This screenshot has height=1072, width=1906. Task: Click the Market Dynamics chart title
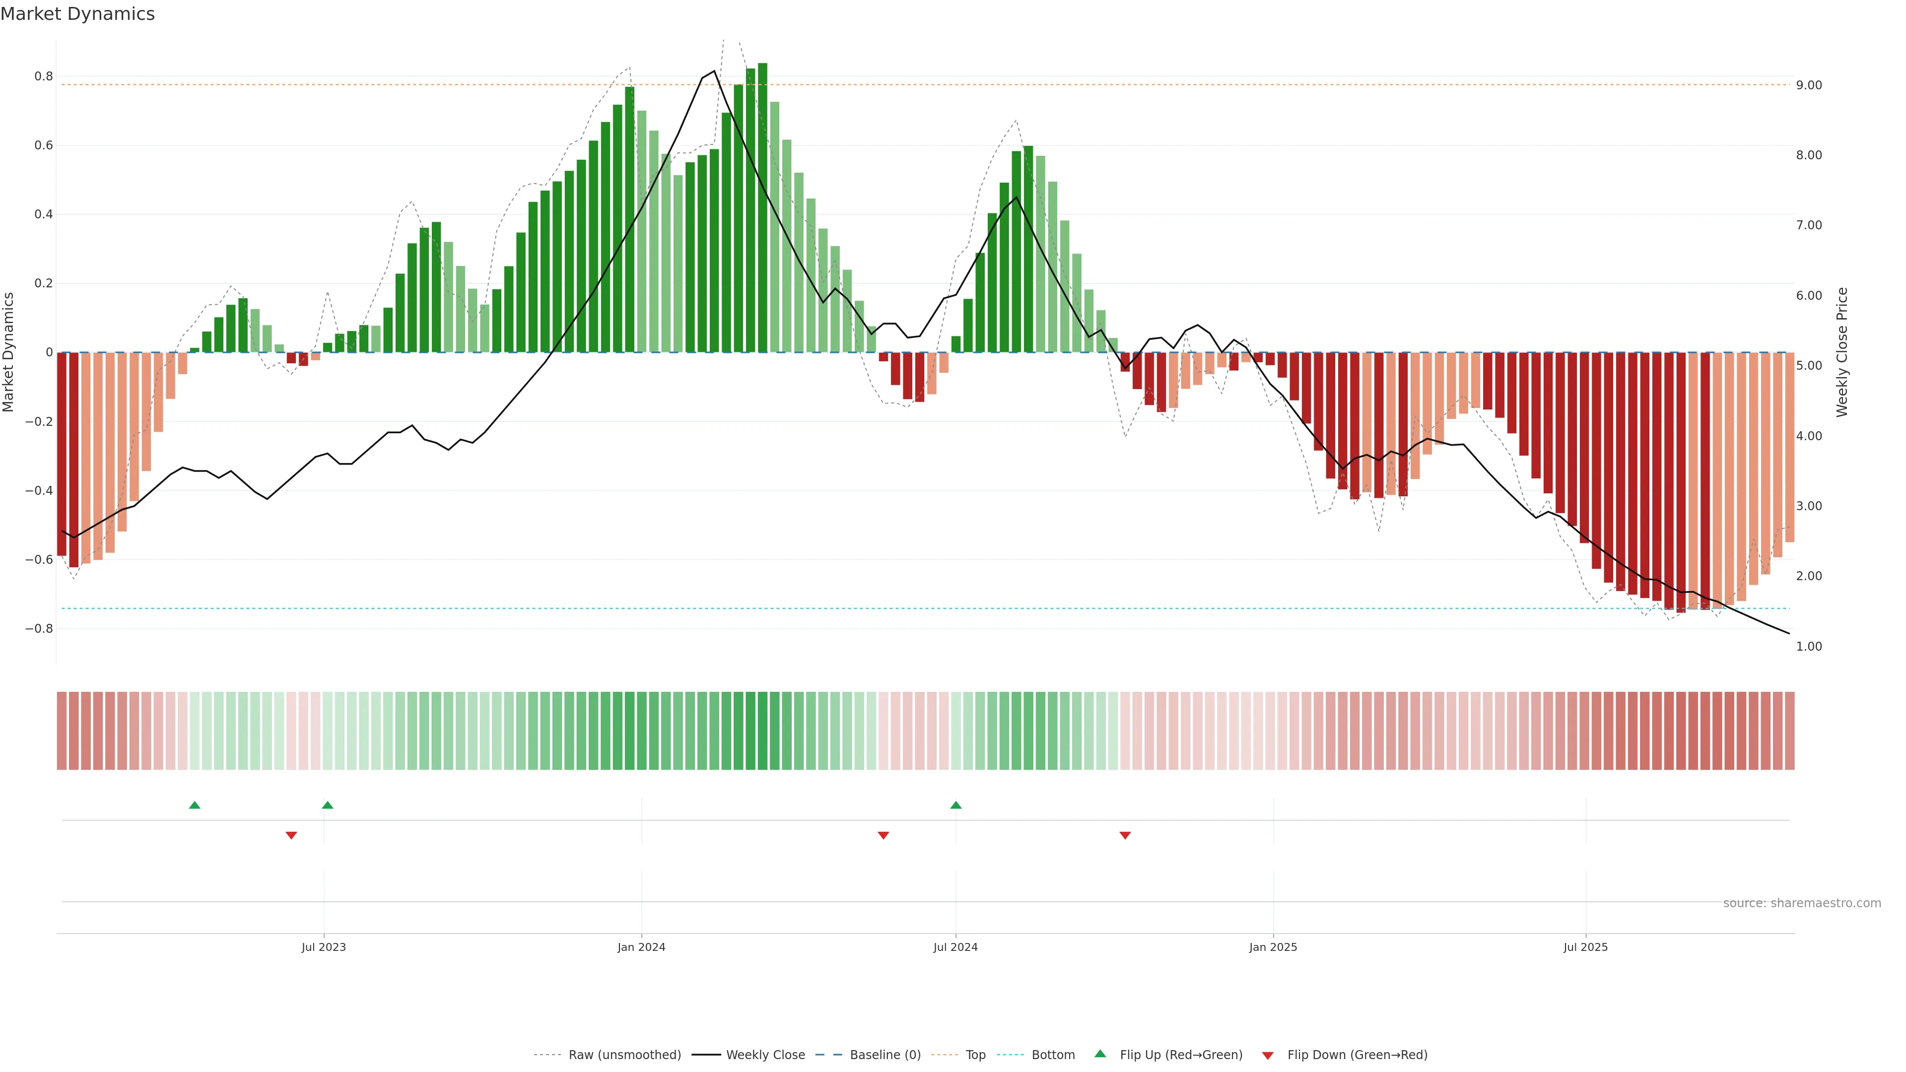coord(78,14)
